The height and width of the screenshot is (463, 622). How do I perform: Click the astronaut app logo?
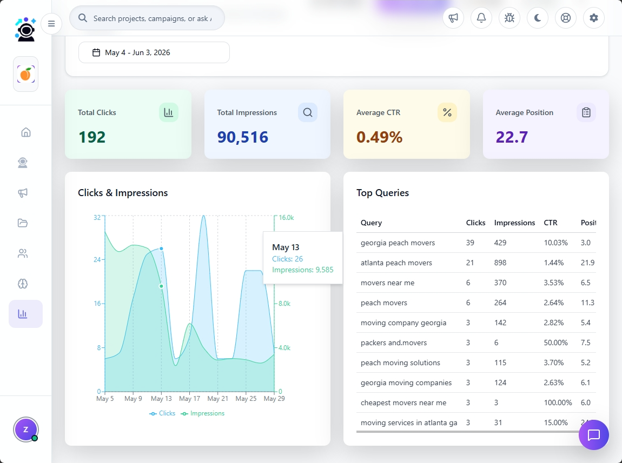tap(26, 29)
